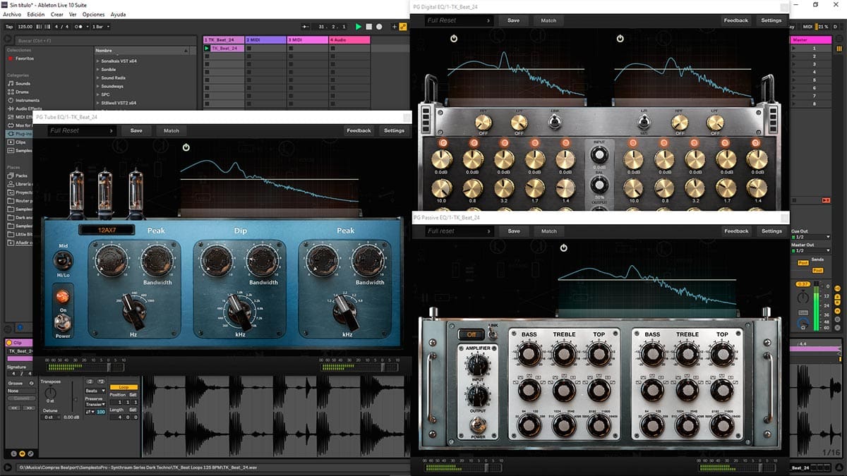The image size is (847, 476).
Task: Open Audio Effects category in the browser
Action: (28, 109)
